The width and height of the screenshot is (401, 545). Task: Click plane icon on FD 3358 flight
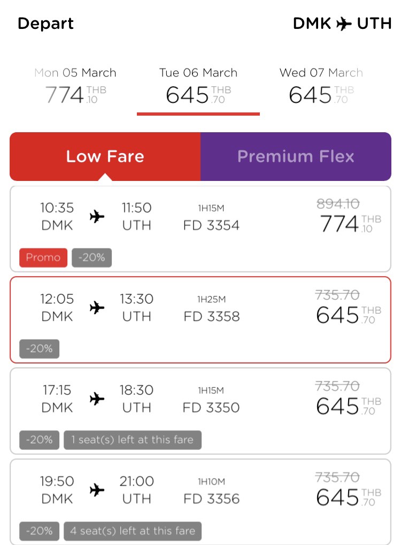[97, 307]
